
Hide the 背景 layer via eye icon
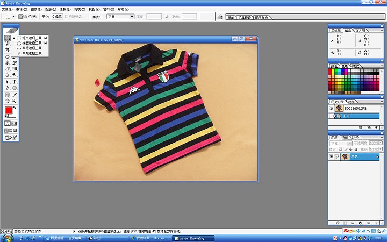(x=331, y=156)
